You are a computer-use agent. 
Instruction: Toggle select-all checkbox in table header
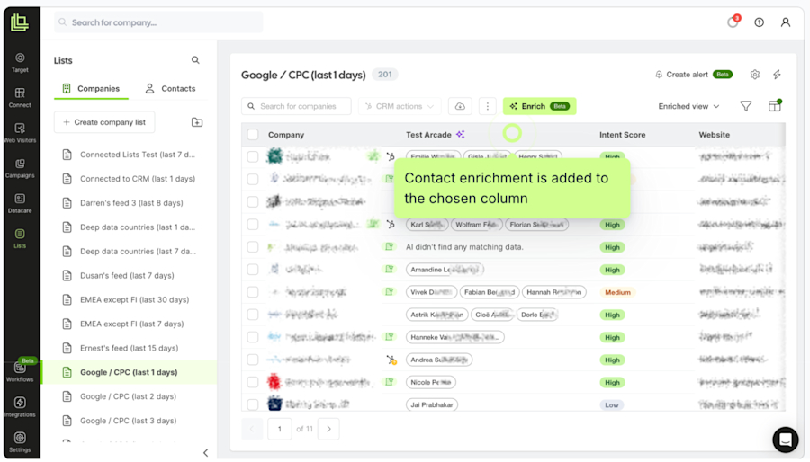[x=253, y=135]
